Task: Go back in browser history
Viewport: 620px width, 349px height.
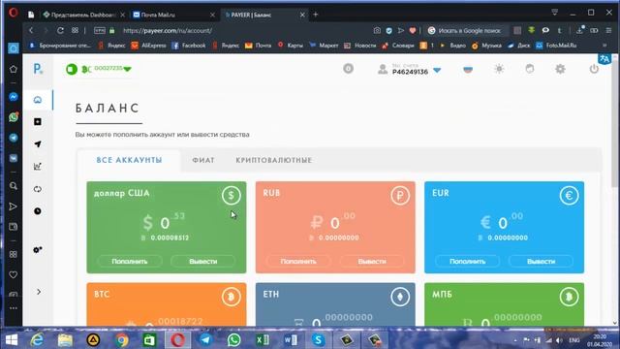Action: coord(31,30)
